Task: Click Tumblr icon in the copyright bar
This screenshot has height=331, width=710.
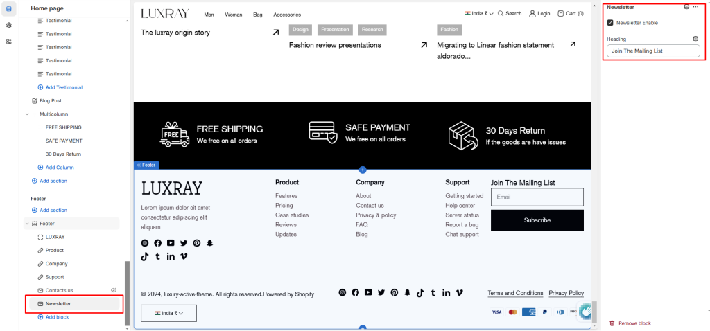Action: pyautogui.click(x=433, y=292)
